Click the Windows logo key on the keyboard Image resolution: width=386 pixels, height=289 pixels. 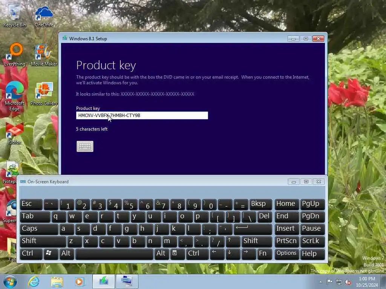(51, 254)
